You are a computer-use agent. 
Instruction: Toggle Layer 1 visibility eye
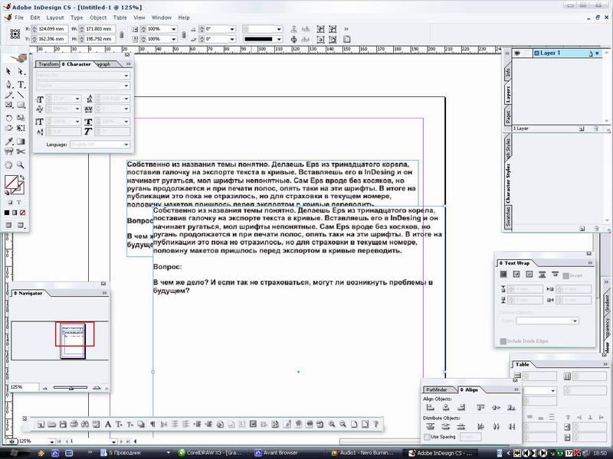517,53
